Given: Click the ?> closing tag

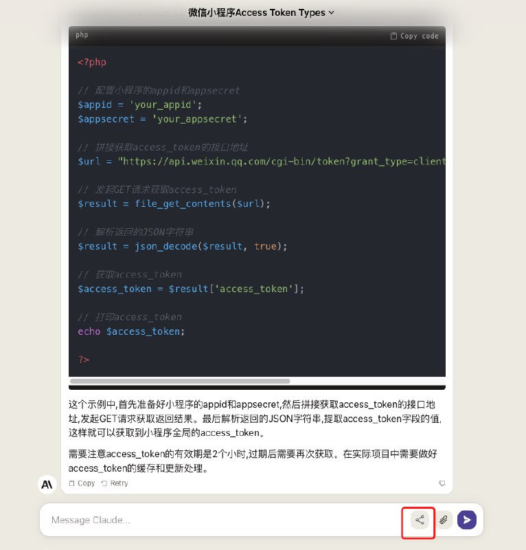Looking at the screenshot, I should (x=83, y=360).
